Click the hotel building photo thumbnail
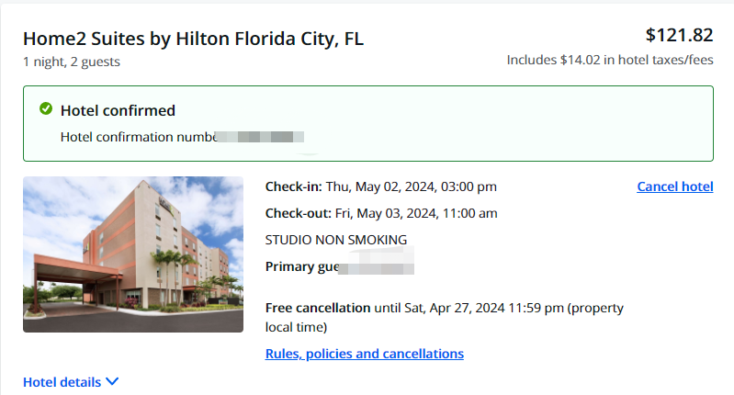This screenshot has width=734, height=395. pos(133,254)
